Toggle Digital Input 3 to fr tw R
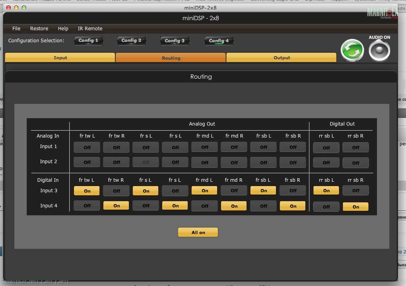The height and width of the screenshot is (286, 406). (x=116, y=191)
